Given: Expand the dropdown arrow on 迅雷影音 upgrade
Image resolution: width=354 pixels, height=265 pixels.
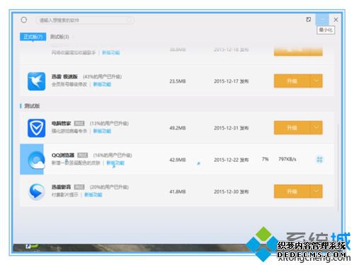Looking at the screenshot, I should tap(316, 192).
